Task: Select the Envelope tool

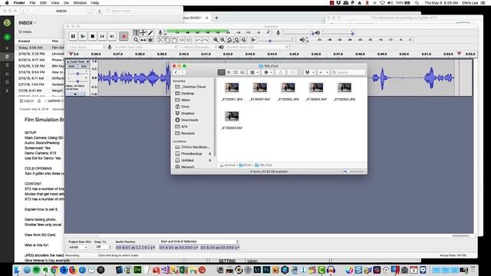Action: pyautogui.click(x=143, y=33)
